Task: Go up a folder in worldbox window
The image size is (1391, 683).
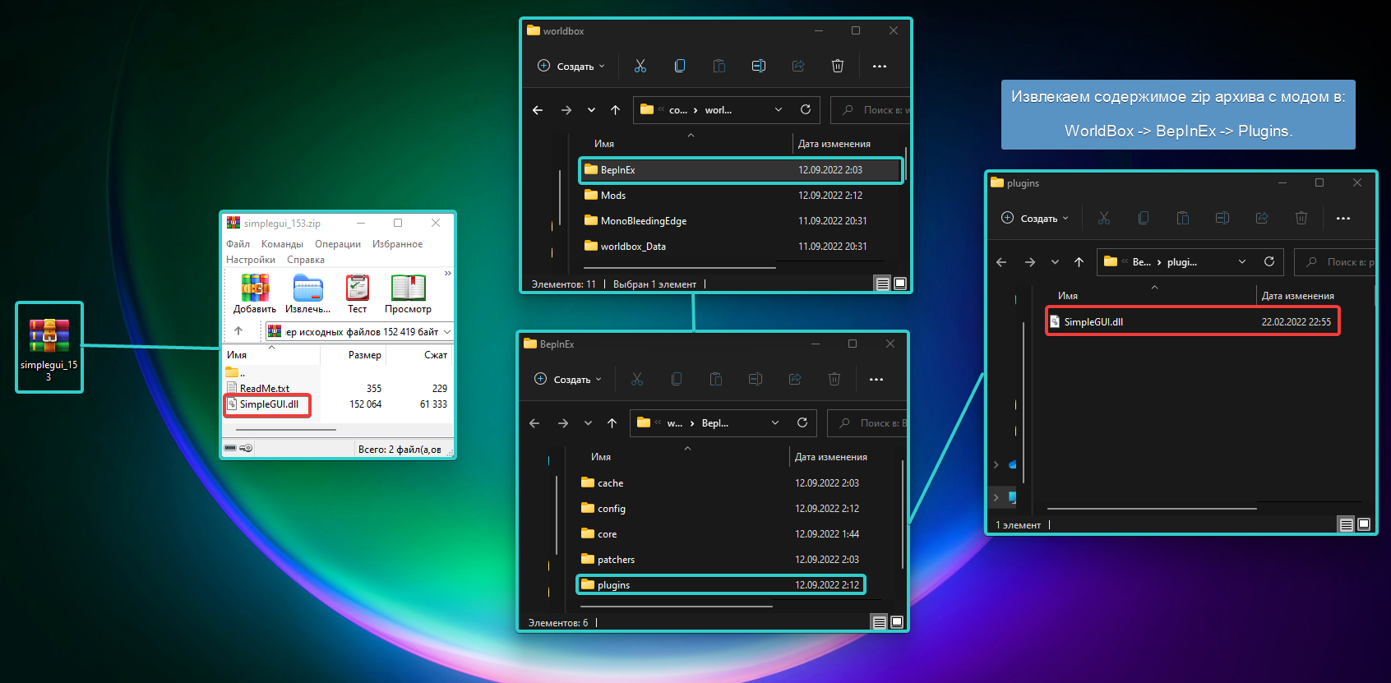Action: click(615, 109)
